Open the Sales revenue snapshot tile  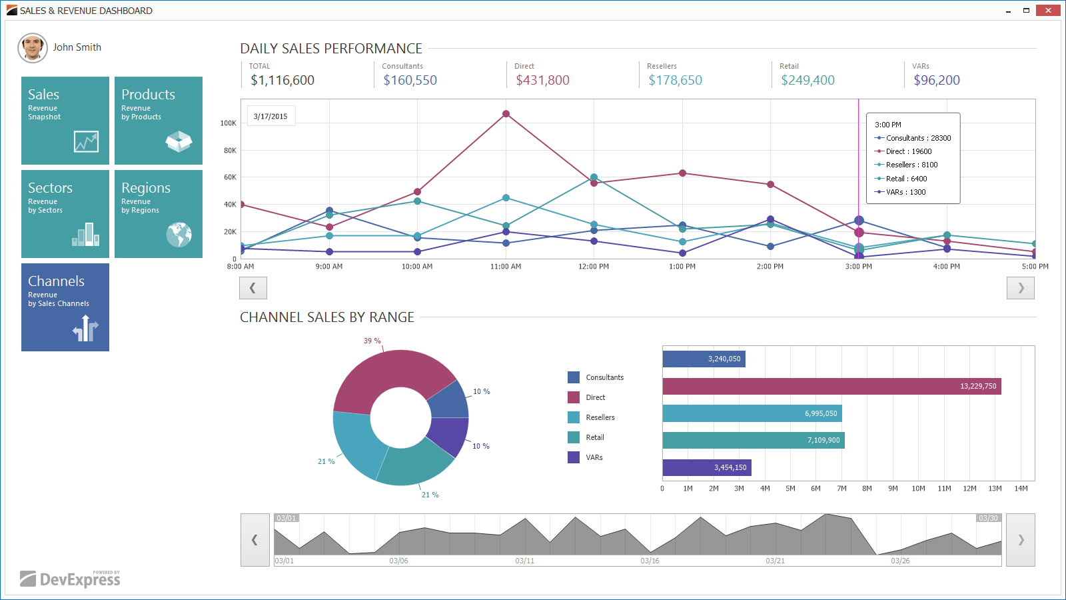pos(65,121)
